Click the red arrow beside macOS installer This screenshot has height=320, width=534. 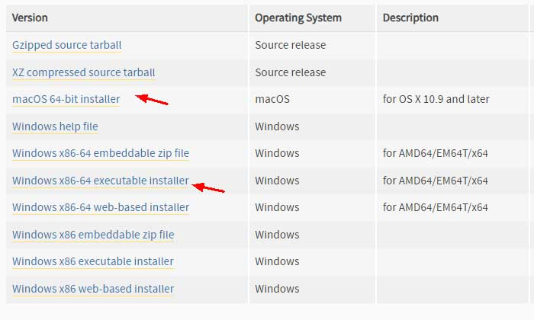pyautogui.click(x=152, y=100)
